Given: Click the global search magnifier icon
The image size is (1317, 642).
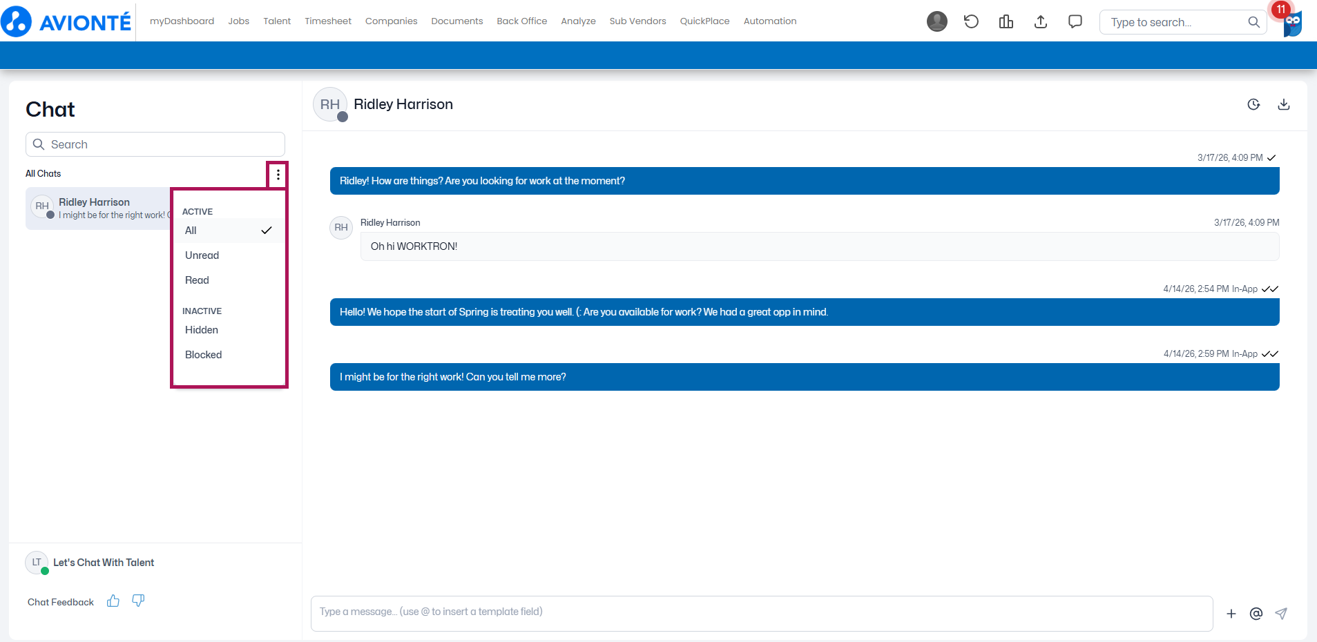Looking at the screenshot, I should (x=1253, y=22).
